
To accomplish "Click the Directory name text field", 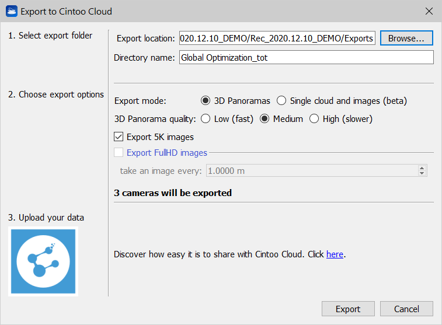I will (306, 57).
